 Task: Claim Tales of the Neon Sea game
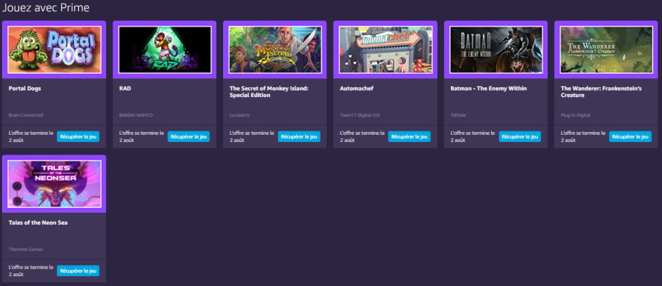[78, 271]
